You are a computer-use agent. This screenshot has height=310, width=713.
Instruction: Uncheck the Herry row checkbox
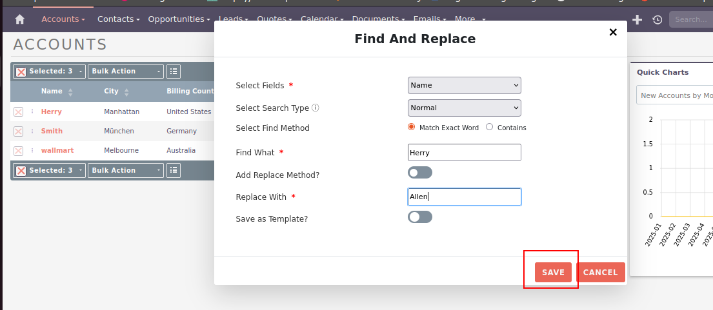click(18, 112)
